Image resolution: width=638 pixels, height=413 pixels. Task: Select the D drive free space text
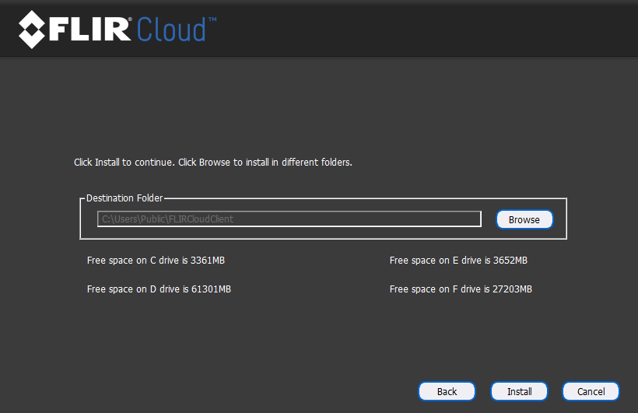click(x=159, y=289)
